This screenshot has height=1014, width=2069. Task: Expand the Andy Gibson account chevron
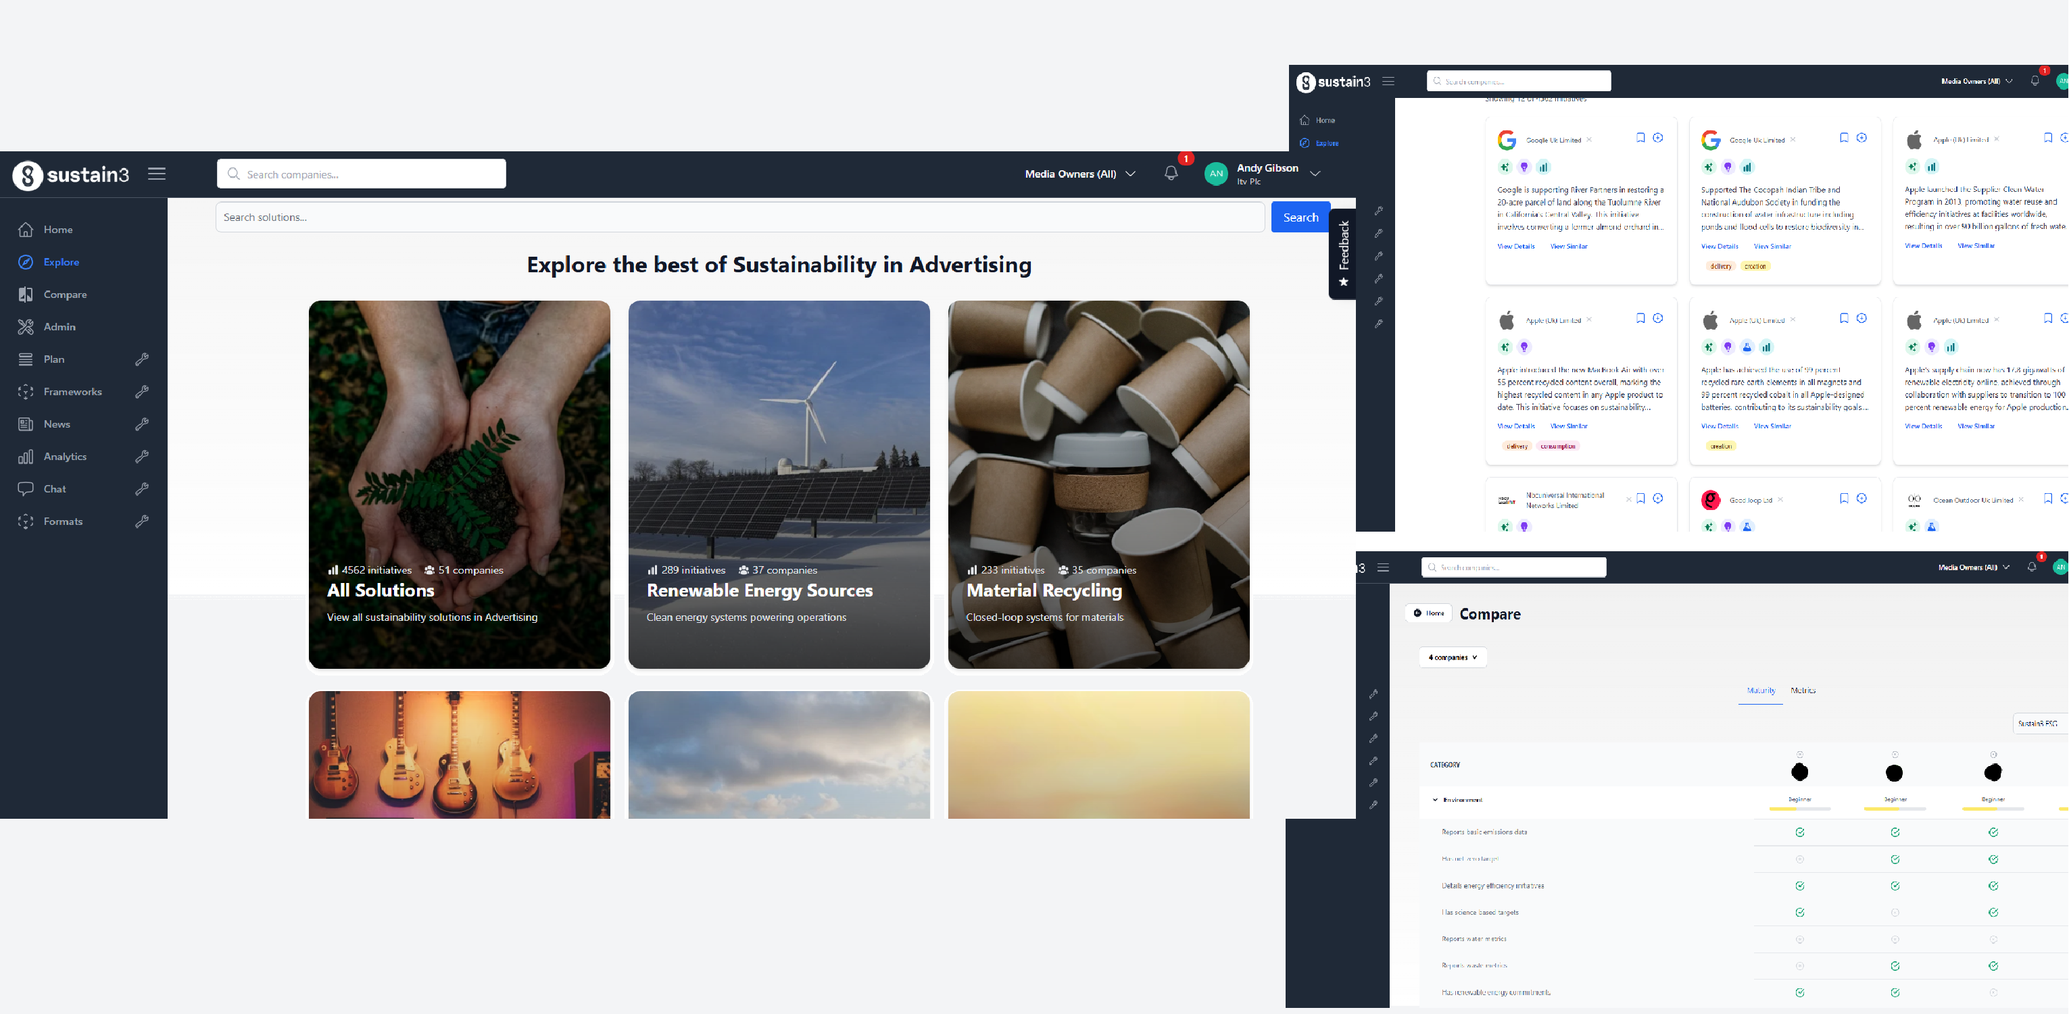[1315, 174]
